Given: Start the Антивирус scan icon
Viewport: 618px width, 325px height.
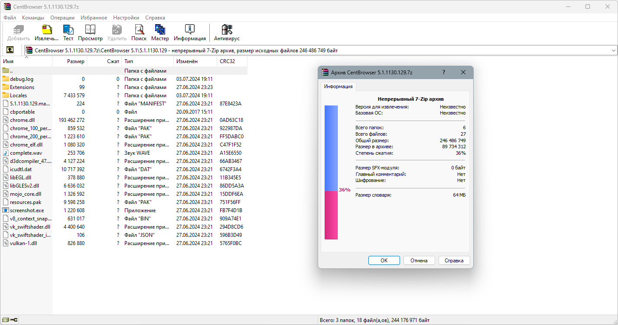Looking at the screenshot, I should pyautogui.click(x=227, y=30).
